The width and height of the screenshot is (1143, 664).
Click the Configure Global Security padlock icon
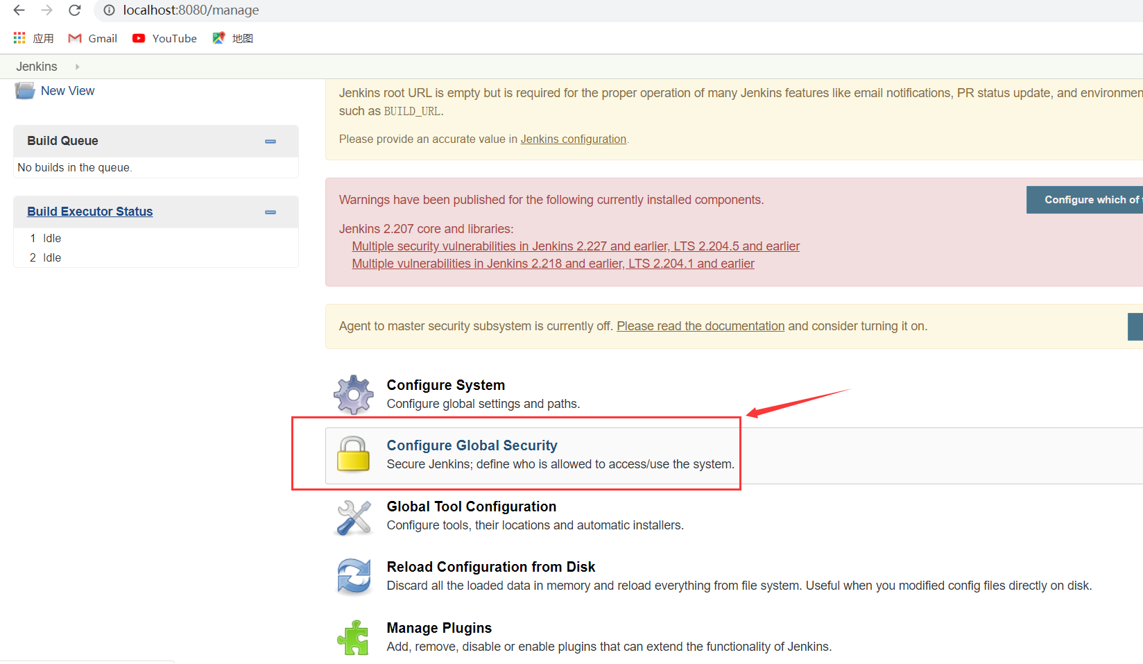354,454
